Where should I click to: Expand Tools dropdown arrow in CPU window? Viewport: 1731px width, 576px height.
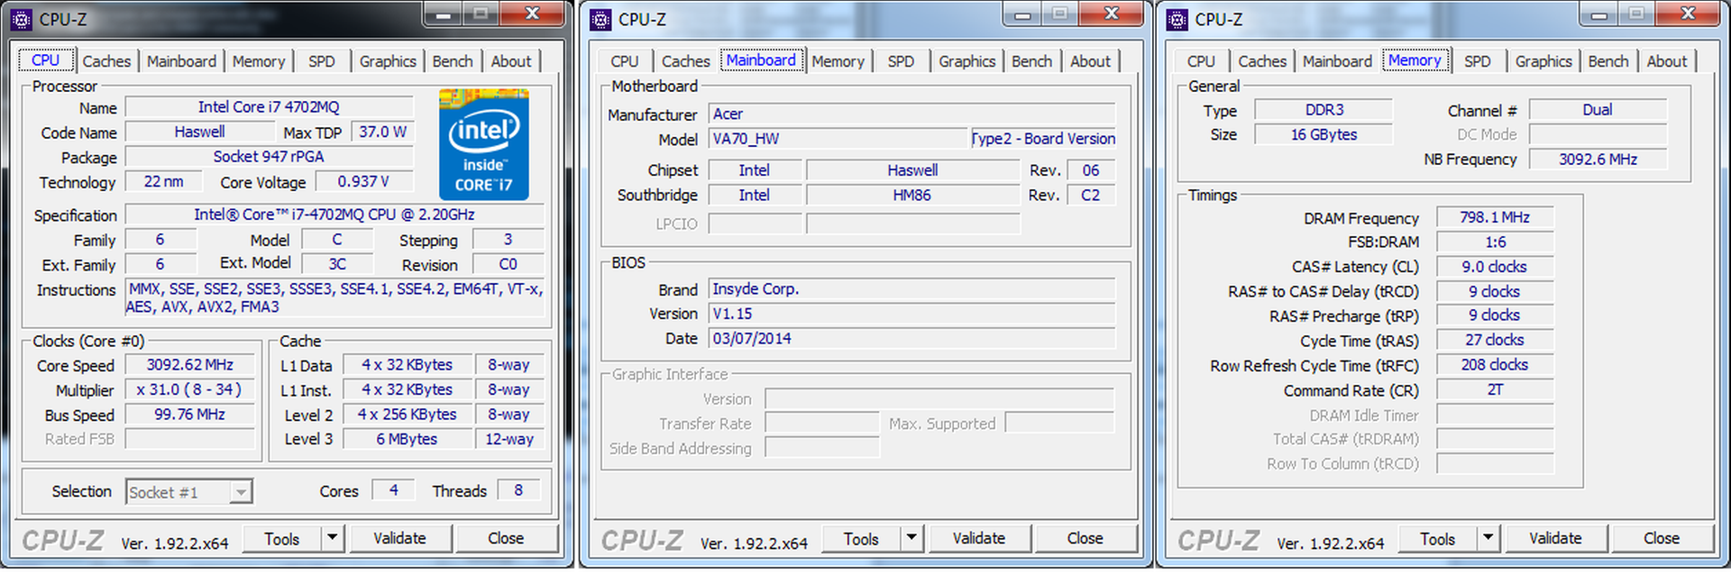point(332,538)
